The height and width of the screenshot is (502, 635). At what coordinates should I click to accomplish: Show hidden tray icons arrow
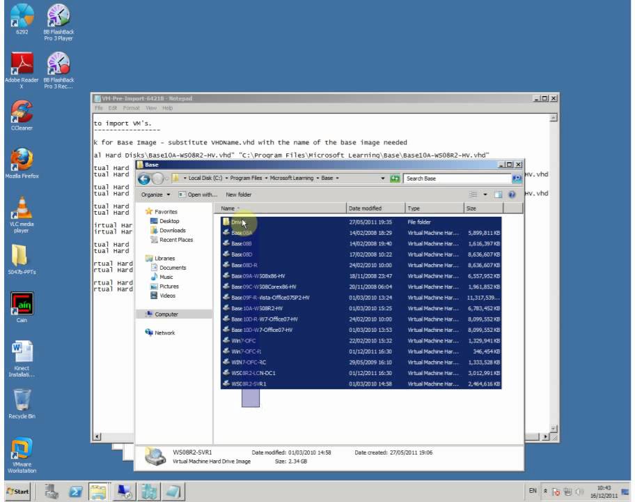click(x=545, y=491)
